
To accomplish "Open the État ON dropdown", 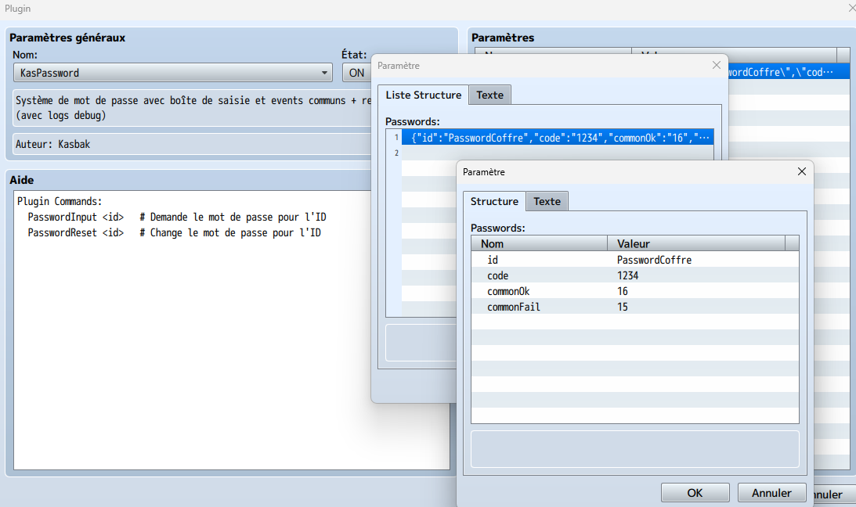I will tap(357, 73).
